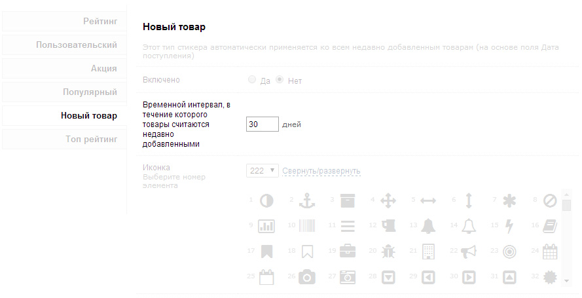Click the days interval input field
Viewport: 582px width, 298px height.
pyautogui.click(x=262, y=124)
